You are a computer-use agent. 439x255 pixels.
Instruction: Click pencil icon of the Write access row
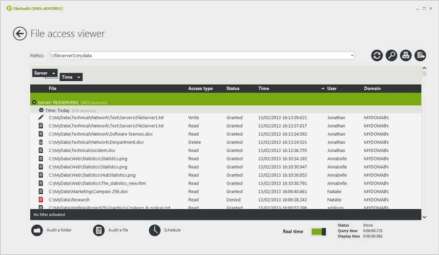(x=41, y=118)
